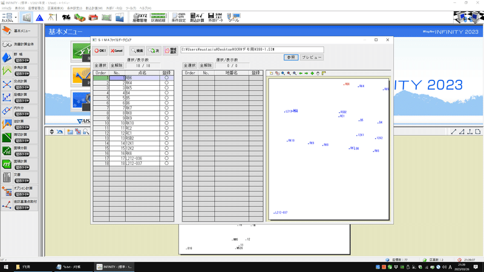Click the 交点計算 icon in sidebar
The image size is (484, 272).
click(7, 85)
